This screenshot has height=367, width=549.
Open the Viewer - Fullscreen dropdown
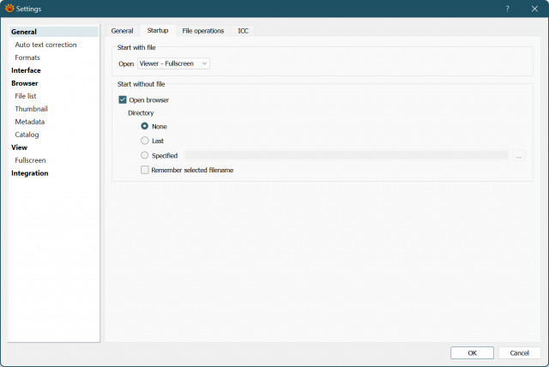click(173, 63)
